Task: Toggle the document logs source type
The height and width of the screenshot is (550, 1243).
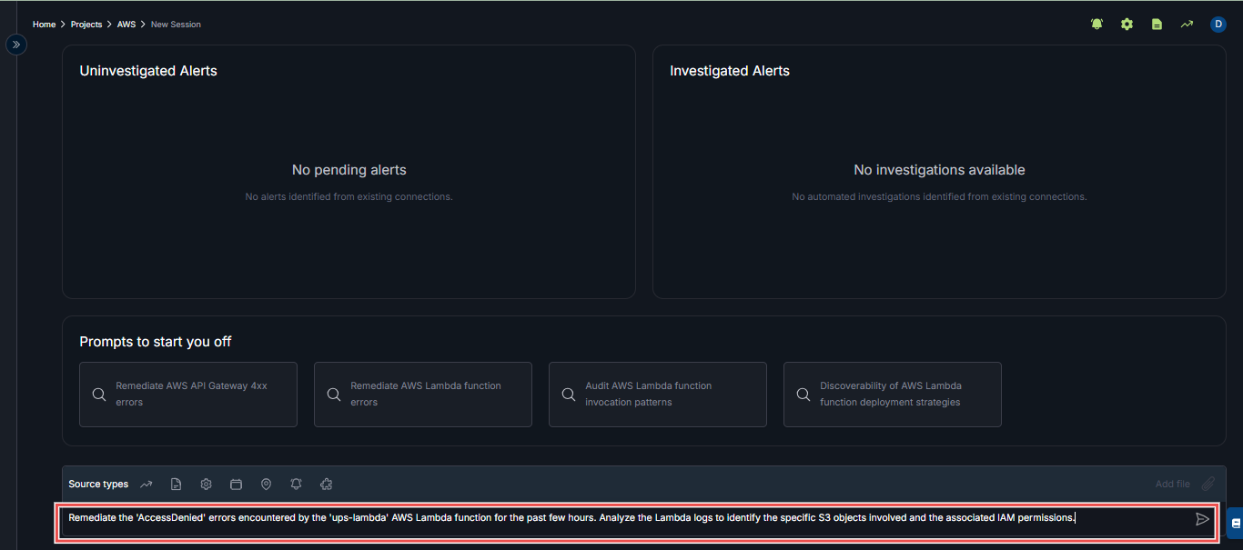Action: click(177, 485)
